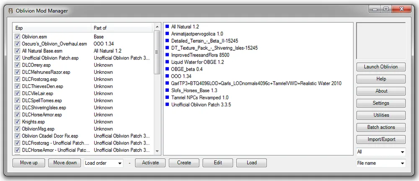Uncheck DLCThievesDen.esp
Viewport: 419px width, 181px height.
click(x=18, y=86)
